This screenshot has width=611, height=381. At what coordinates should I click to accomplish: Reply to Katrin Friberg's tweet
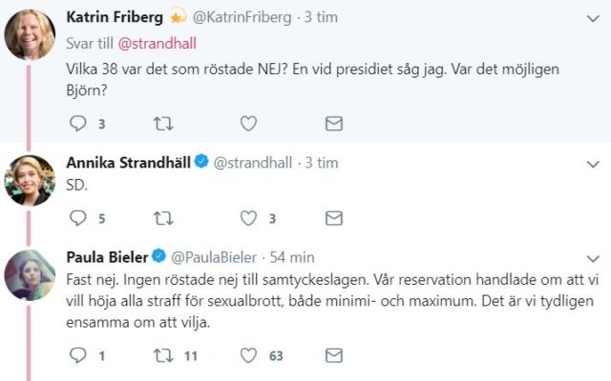pos(79,123)
